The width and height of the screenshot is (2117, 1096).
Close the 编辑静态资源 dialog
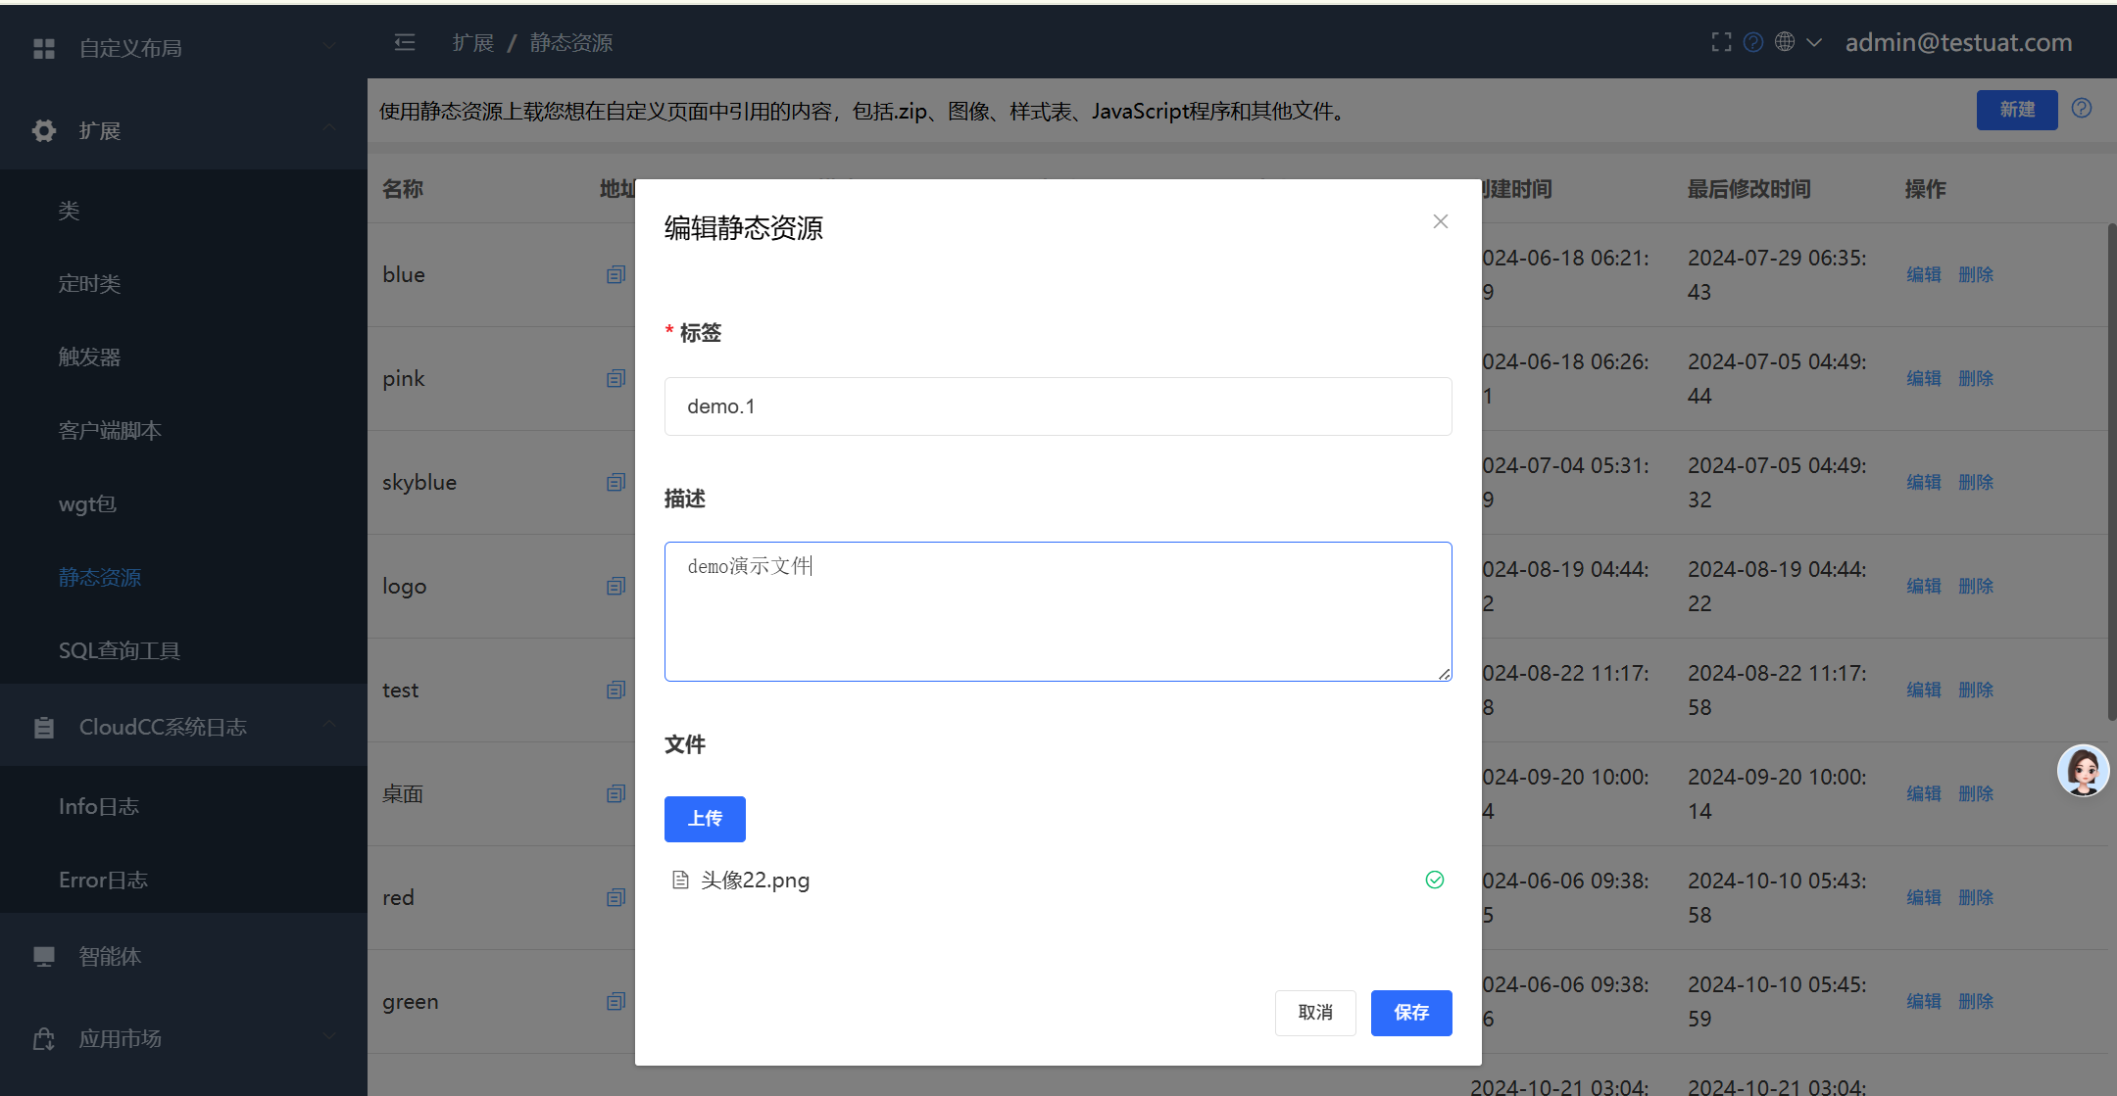tap(1440, 221)
